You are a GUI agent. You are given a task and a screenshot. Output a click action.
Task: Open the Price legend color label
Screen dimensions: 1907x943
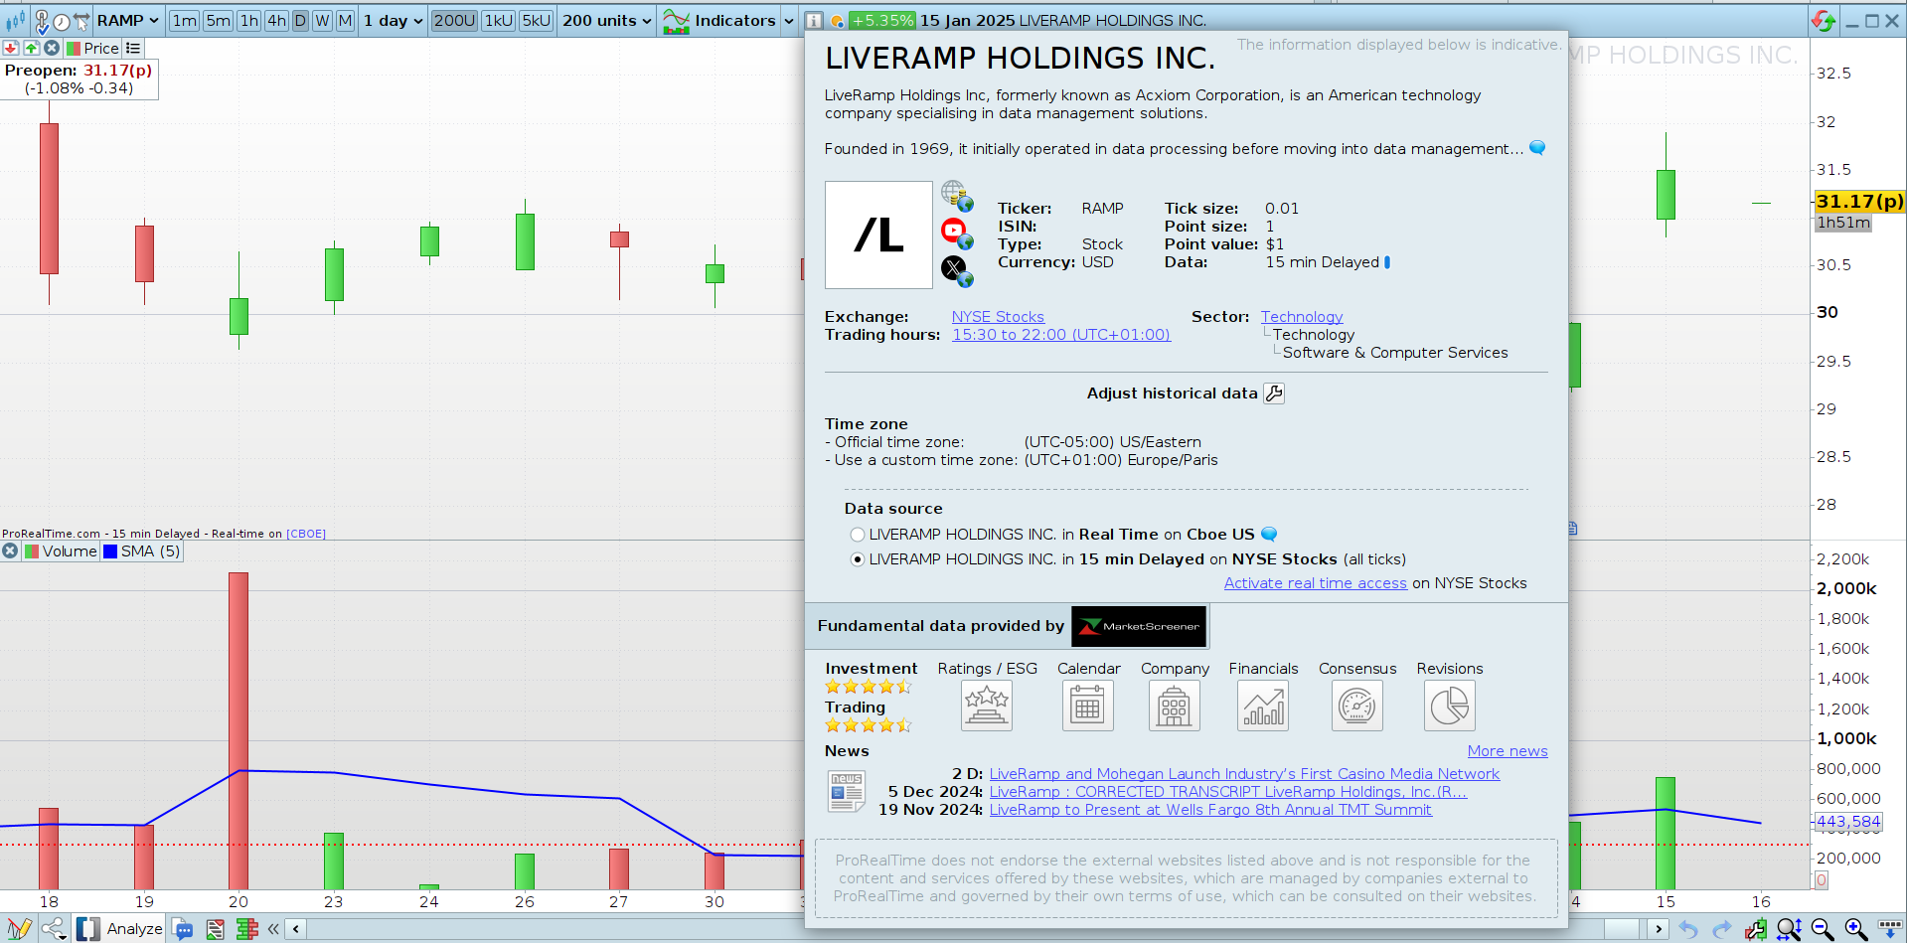pos(93,48)
